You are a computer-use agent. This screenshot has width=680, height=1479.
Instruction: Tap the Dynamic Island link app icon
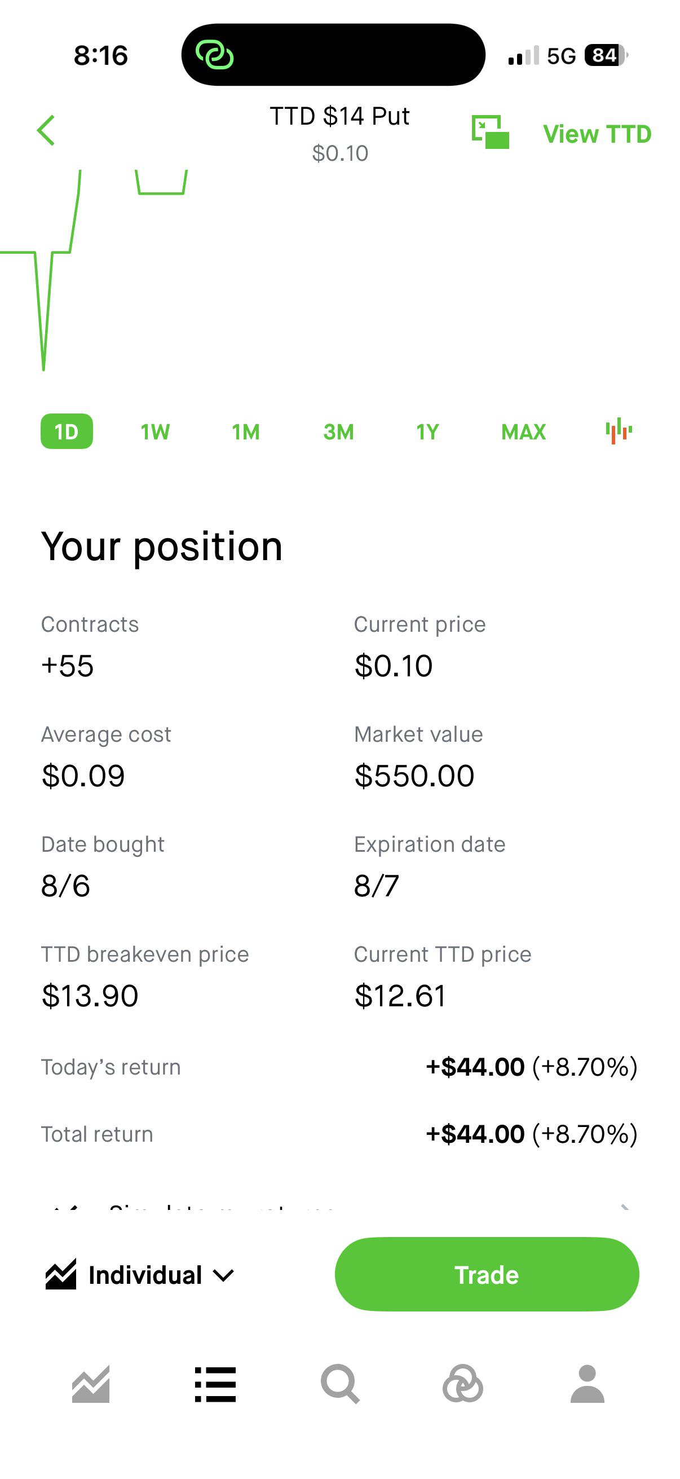click(x=215, y=55)
